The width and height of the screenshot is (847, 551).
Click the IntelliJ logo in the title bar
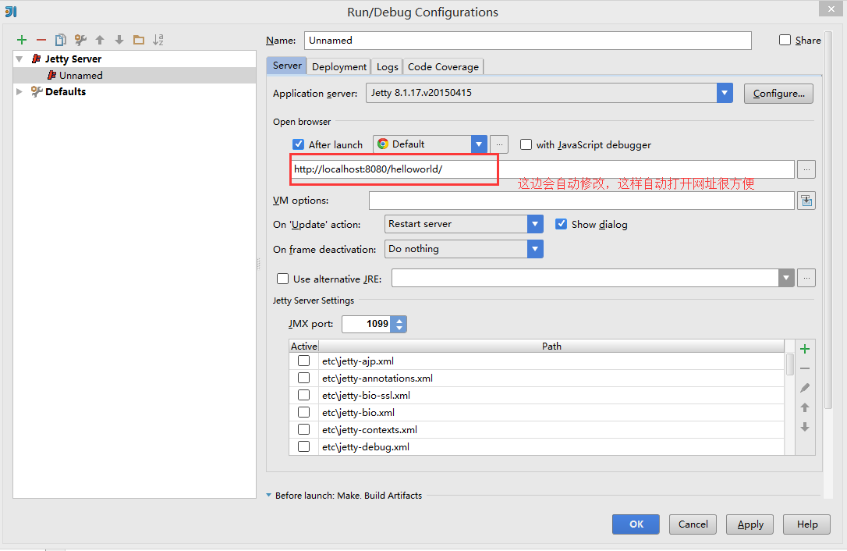pos(11,12)
